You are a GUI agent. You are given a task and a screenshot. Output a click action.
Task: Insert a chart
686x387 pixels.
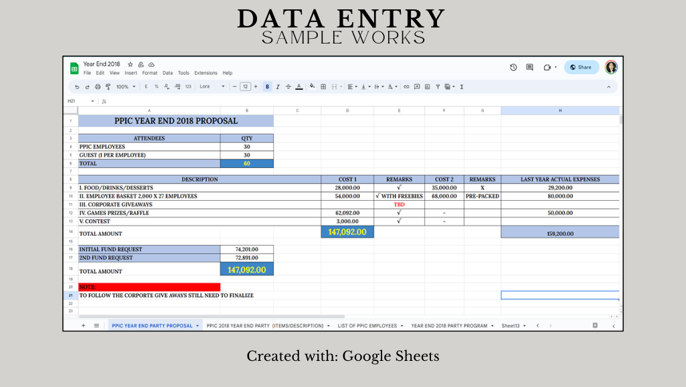(428, 86)
